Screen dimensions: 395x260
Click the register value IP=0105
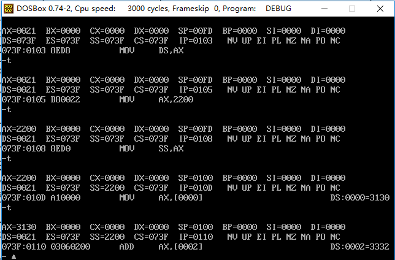pos(196,90)
